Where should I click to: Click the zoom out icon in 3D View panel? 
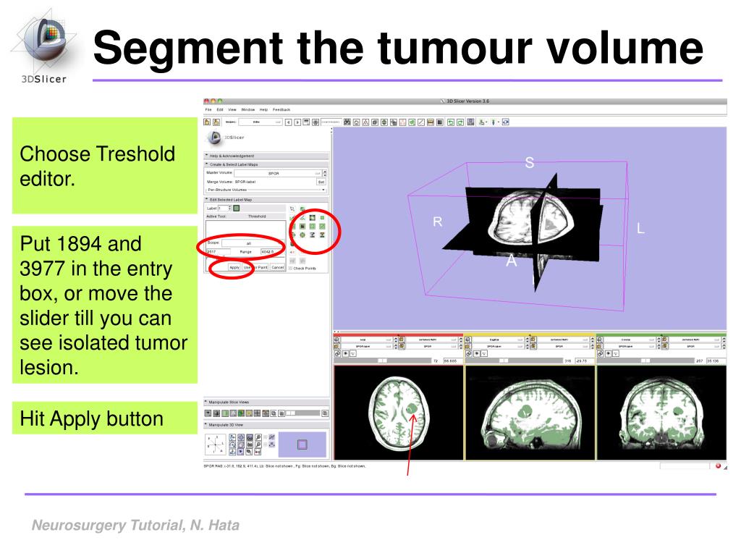258,445
